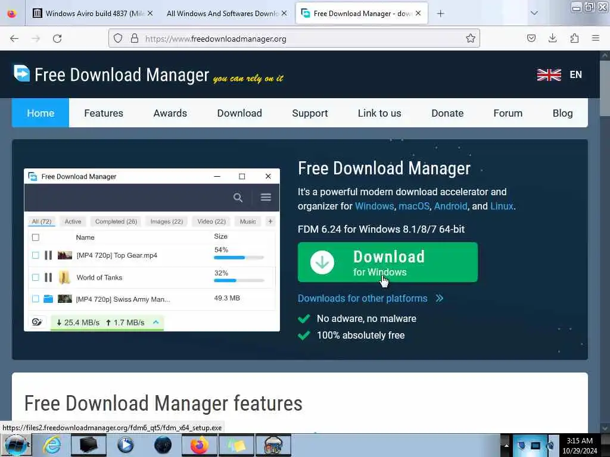Open the sticky notes taskbar icon
Image resolution: width=610 pixels, height=457 pixels.
(236, 445)
